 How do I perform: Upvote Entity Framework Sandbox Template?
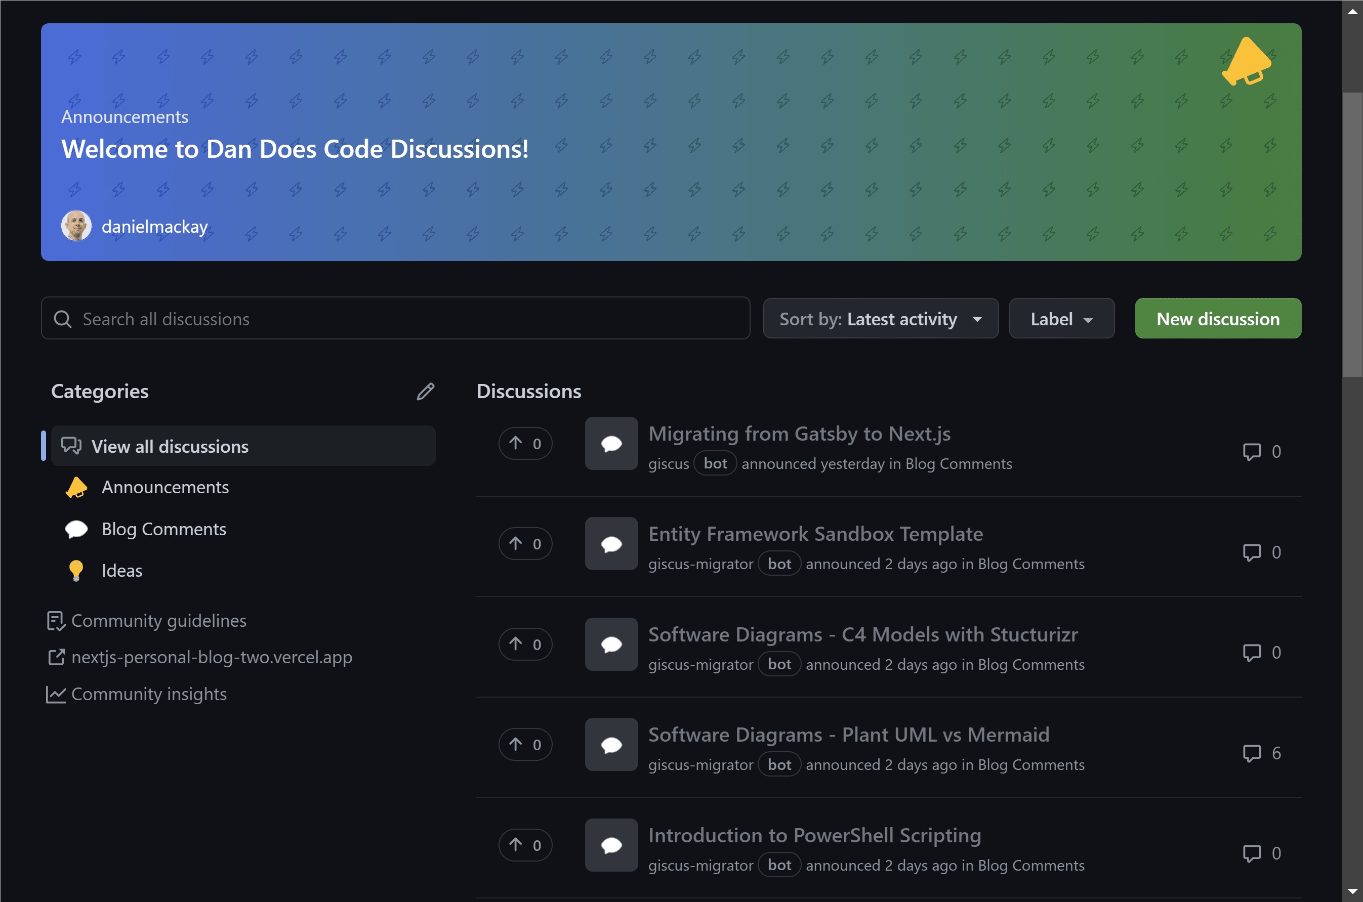pyautogui.click(x=525, y=544)
